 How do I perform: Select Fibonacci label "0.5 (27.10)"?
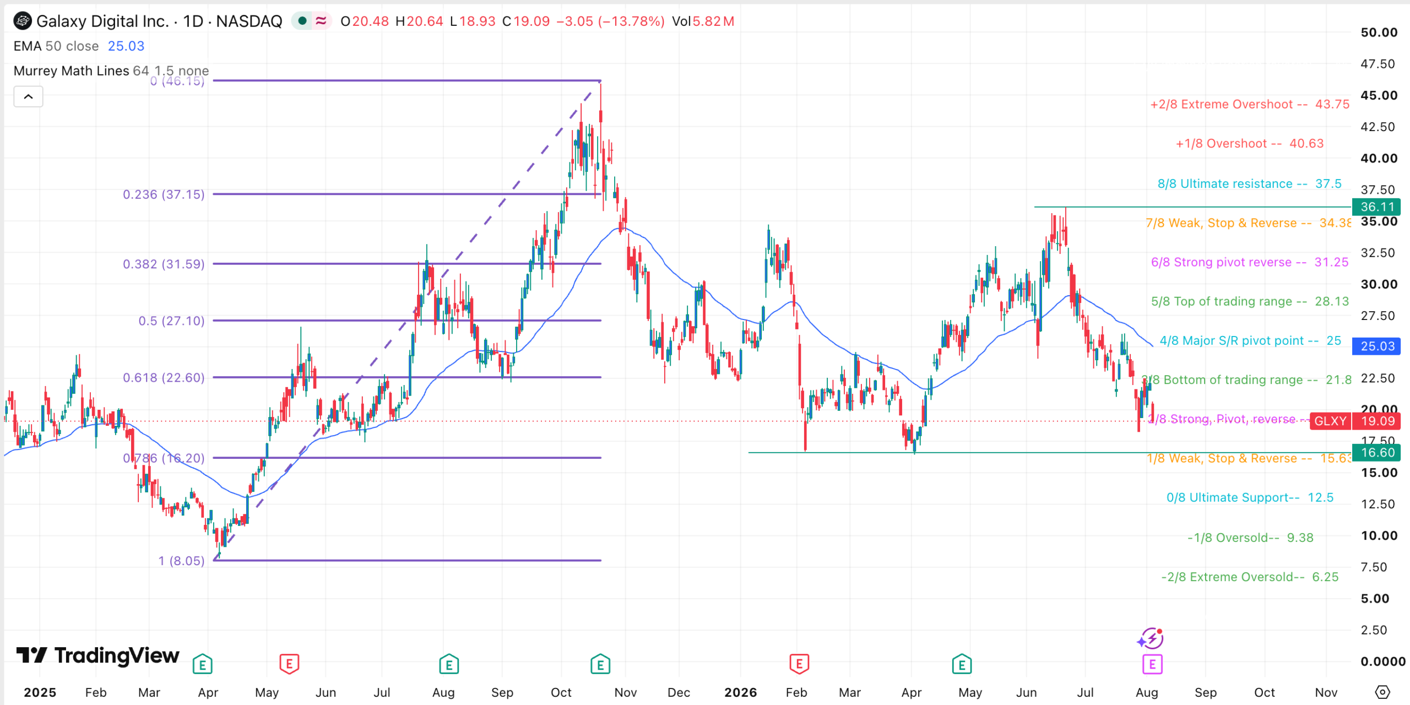tap(171, 321)
